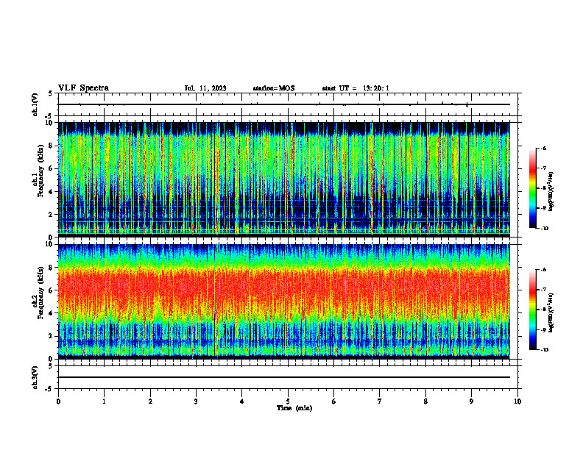Click ch.2 frequency axis "6" tick label
Screen dimensions: 583x450
51,290
